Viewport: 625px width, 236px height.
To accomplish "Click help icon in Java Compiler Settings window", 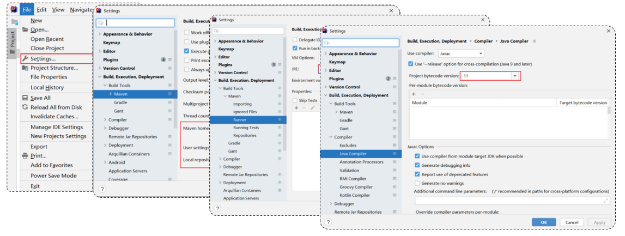I will click(x=327, y=222).
